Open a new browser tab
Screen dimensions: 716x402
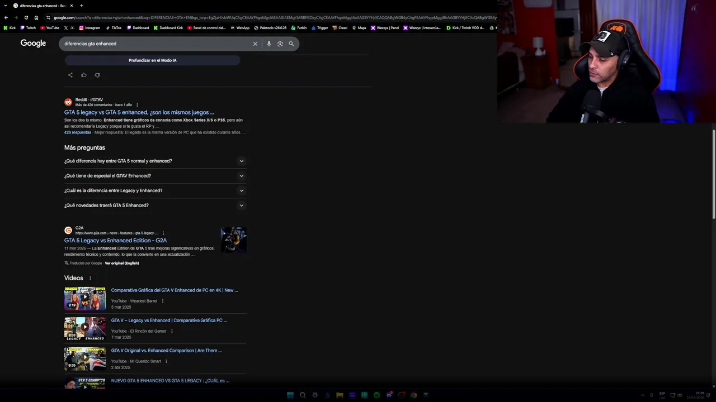click(x=81, y=6)
